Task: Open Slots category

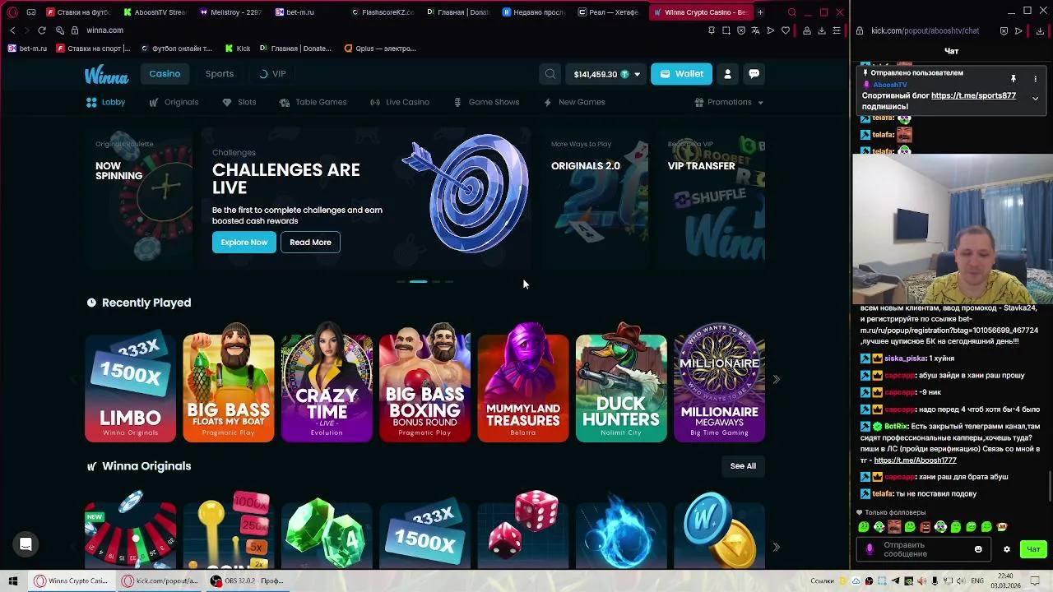Action: tap(239, 103)
